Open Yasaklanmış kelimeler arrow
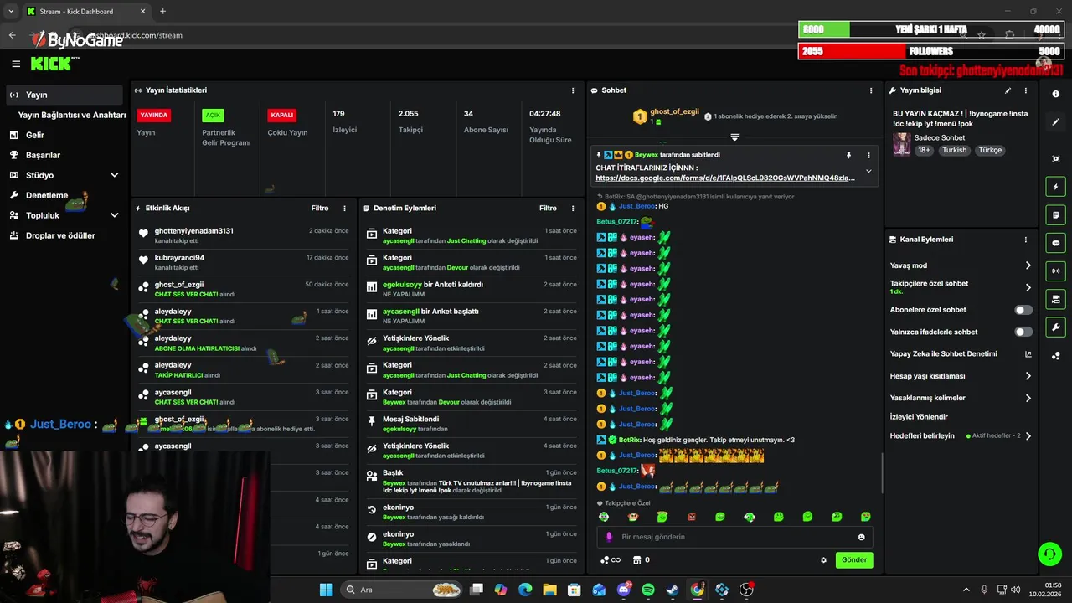The image size is (1072, 603). pyautogui.click(x=1028, y=398)
